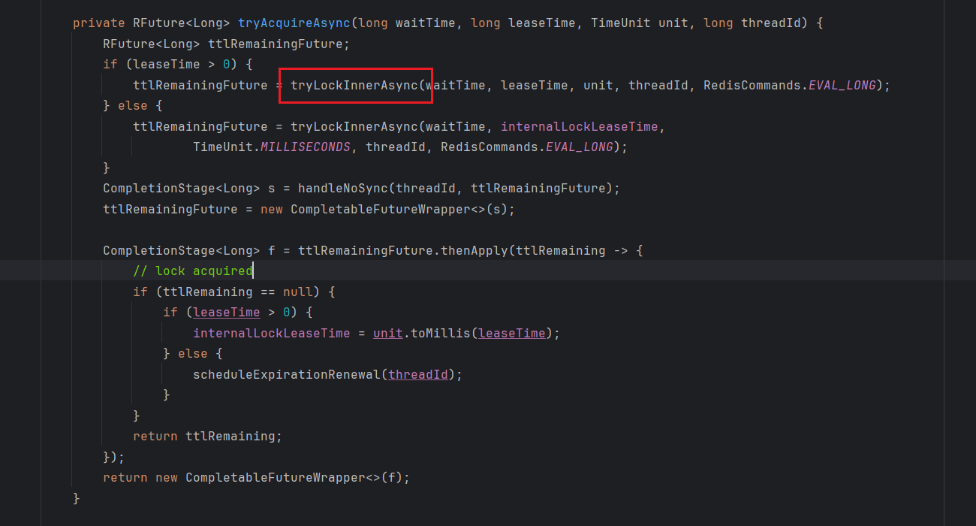Select the waitTime parameter in the method signature

(x=426, y=23)
